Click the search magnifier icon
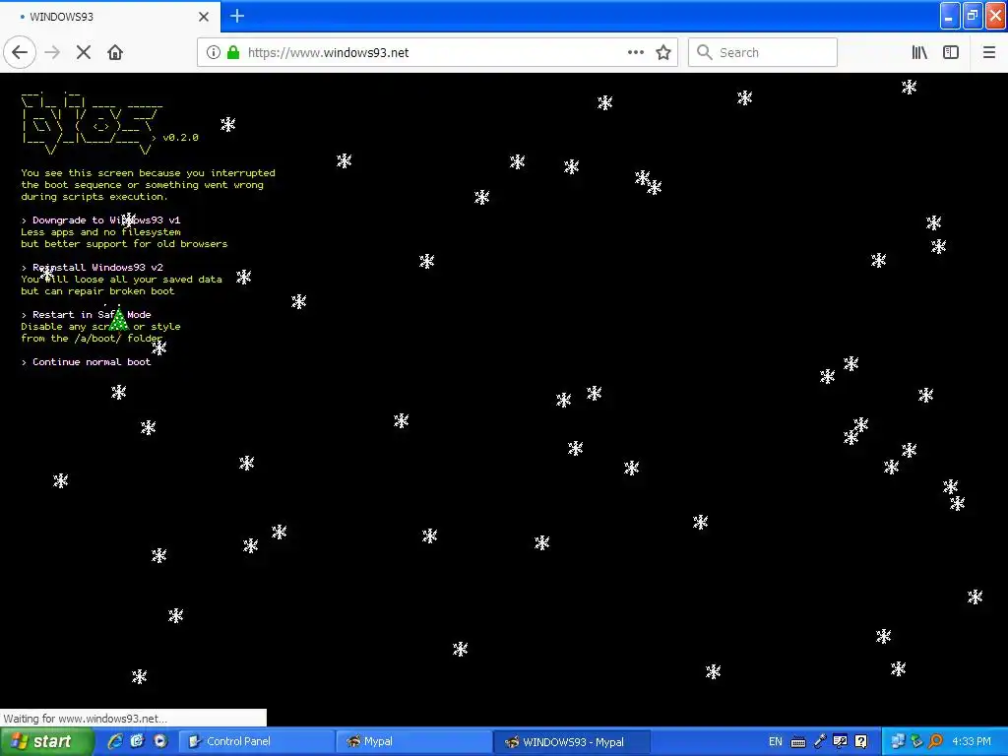This screenshot has width=1008, height=756. pos(705,53)
